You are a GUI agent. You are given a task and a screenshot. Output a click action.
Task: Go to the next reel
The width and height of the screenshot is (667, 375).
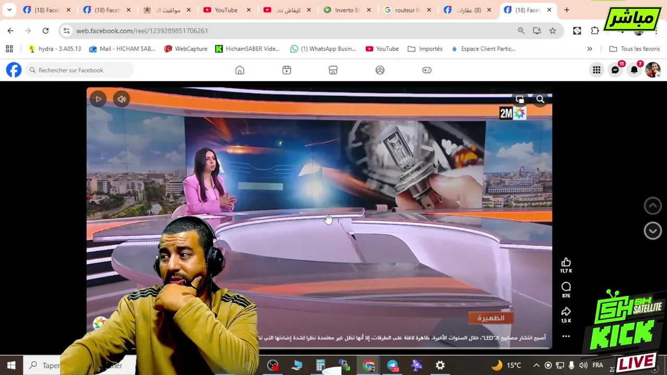[653, 230]
